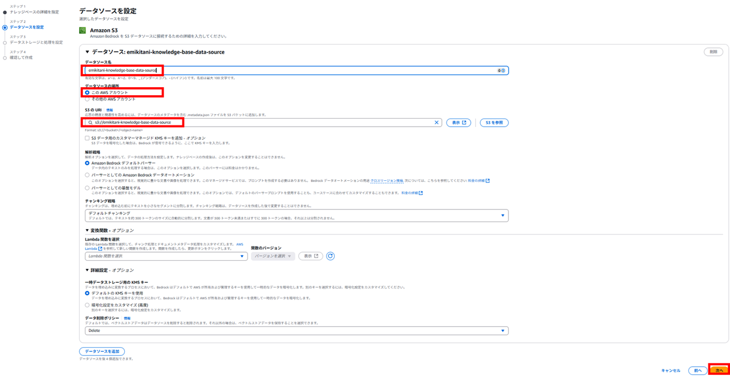
Task: Open 料金の詳細 link in data automation row
Action: [478, 181]
